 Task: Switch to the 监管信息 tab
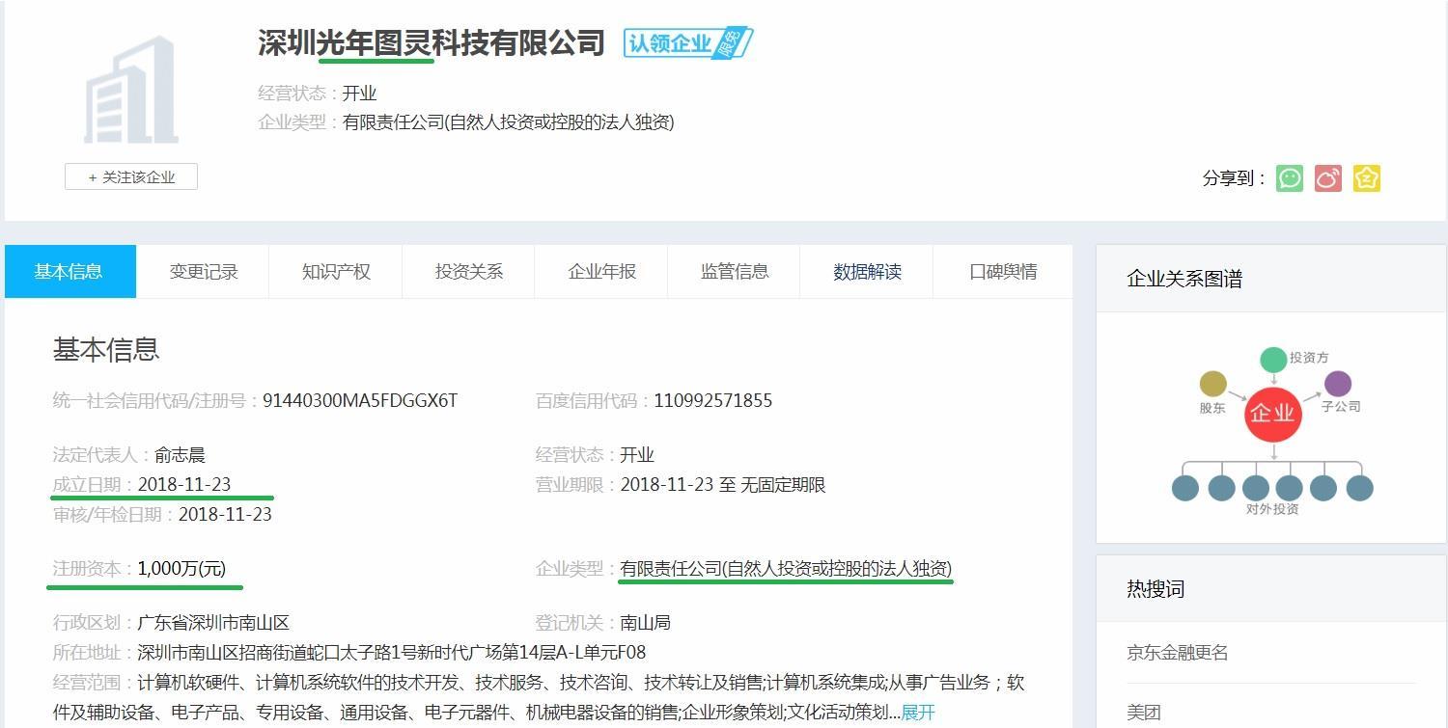tap(734, 271)
